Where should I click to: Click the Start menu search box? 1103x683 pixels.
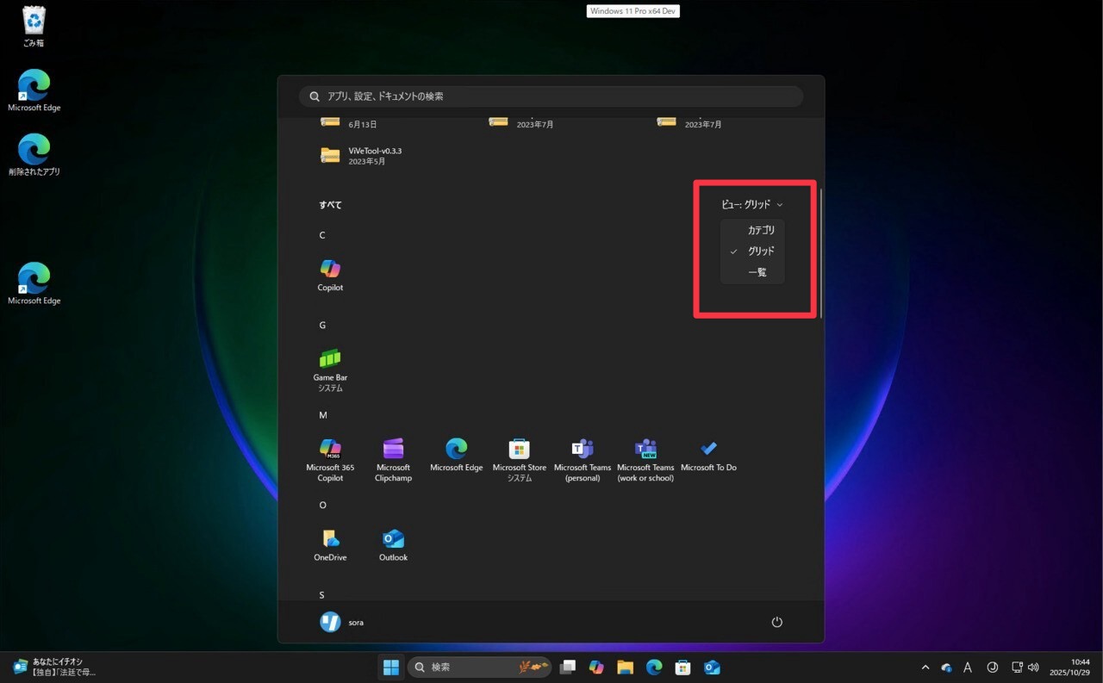551,96
